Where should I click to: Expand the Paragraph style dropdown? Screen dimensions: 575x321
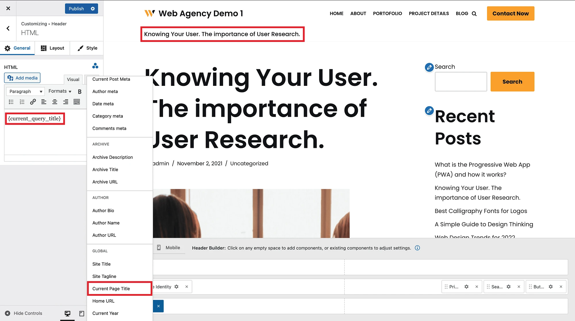[x=24, y=92]
